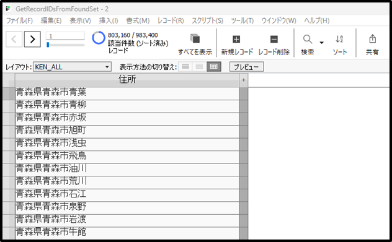392x242 pixels.
Task: Select the 青森県青森市岩渡 row
Action: [127, 220]
